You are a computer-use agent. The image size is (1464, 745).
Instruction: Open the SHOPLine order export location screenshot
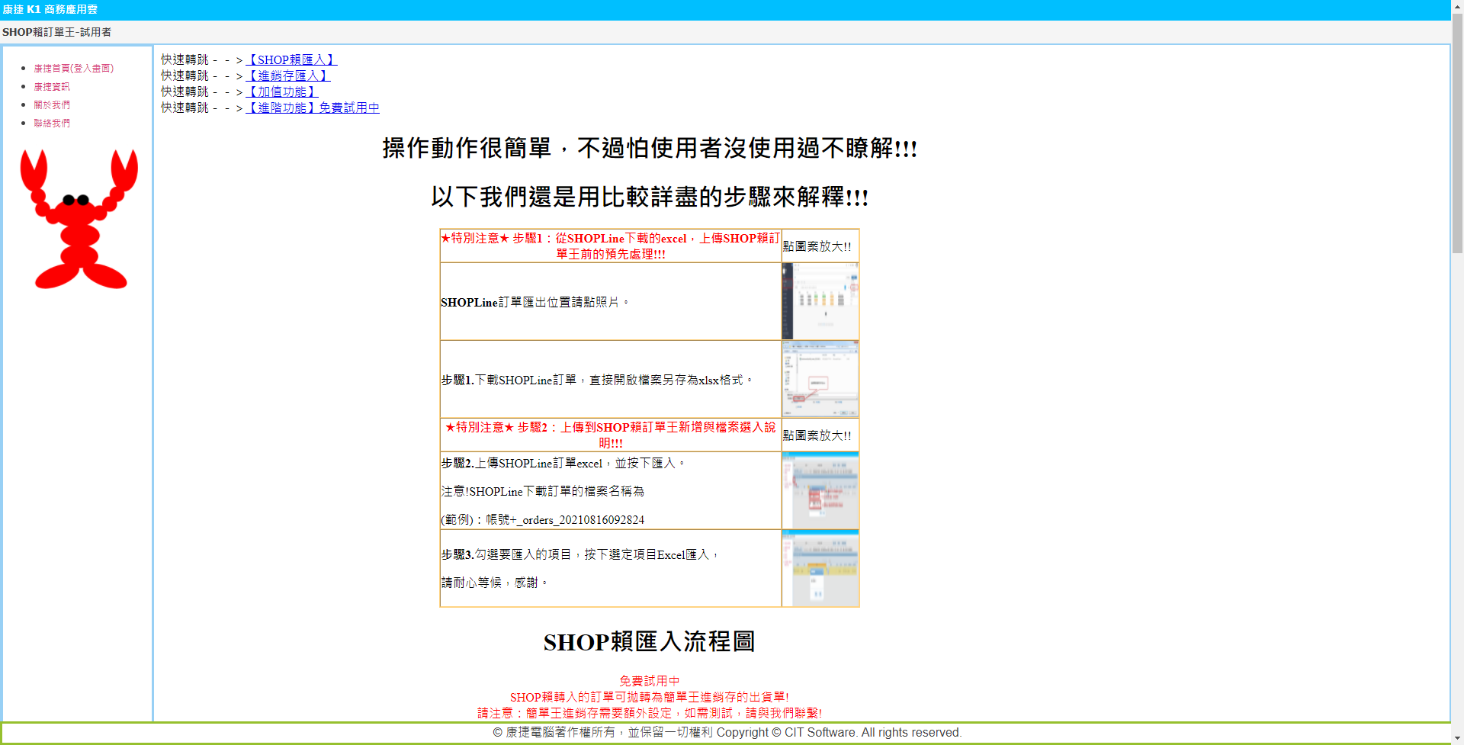tap(820, 301)
